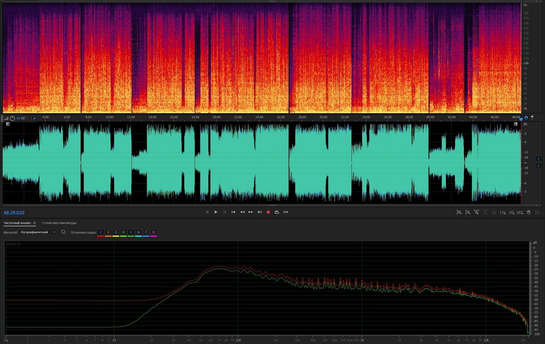Jump to the previous marker with skip-back
This screenshot has height=344, width=545.
pyautogui.click(x=233, y=212)
